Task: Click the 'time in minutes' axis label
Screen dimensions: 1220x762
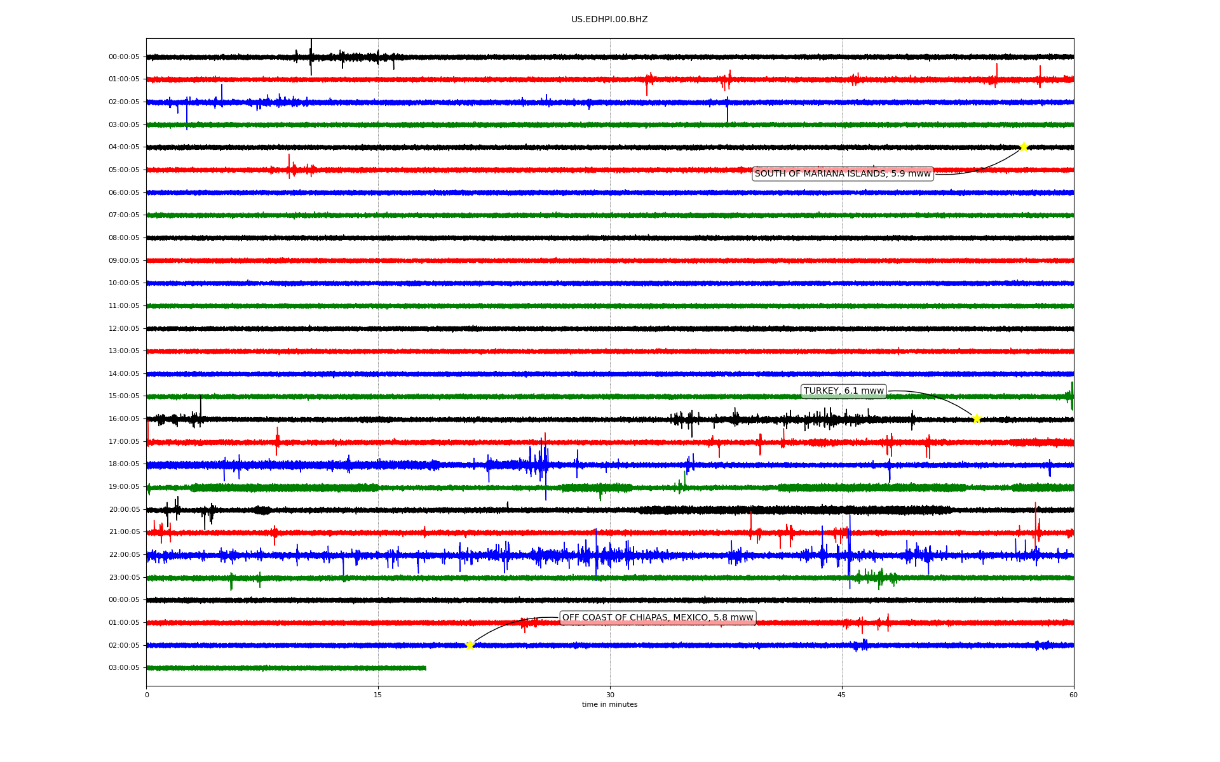Action: point(609,705)
